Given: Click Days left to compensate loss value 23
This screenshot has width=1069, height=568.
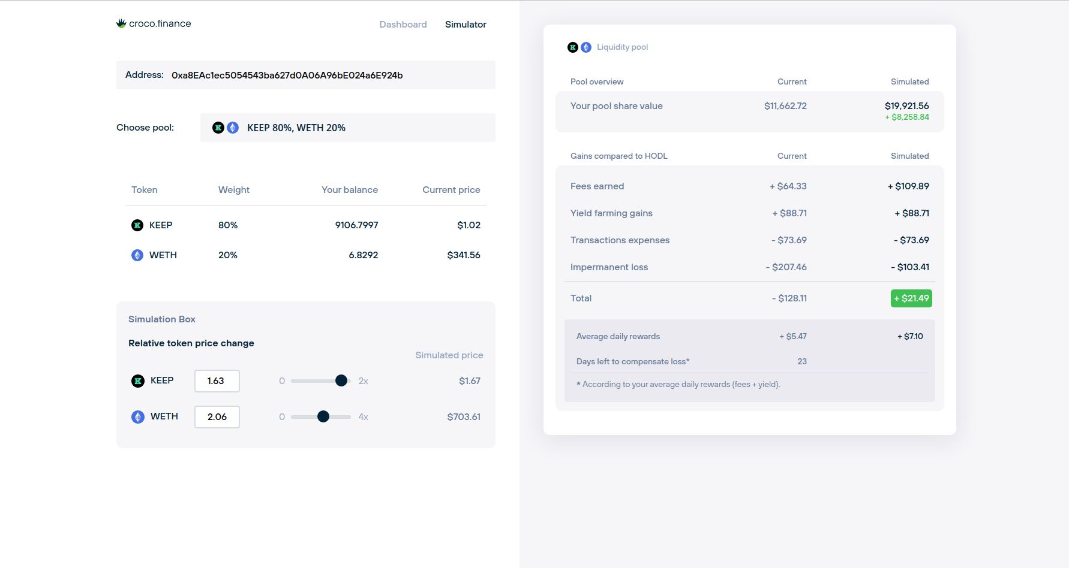Looking at the screenshot, I should (802, 362).
